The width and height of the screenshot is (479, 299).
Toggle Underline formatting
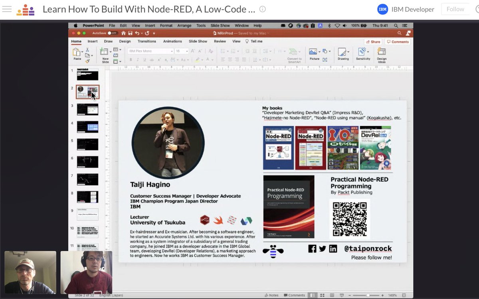[144, 59]
